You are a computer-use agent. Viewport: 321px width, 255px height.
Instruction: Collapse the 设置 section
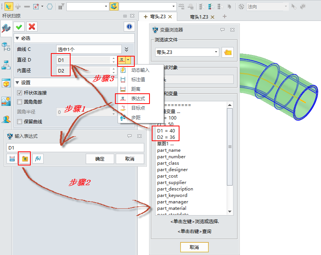pyautogui.click(x=17, y=83)
